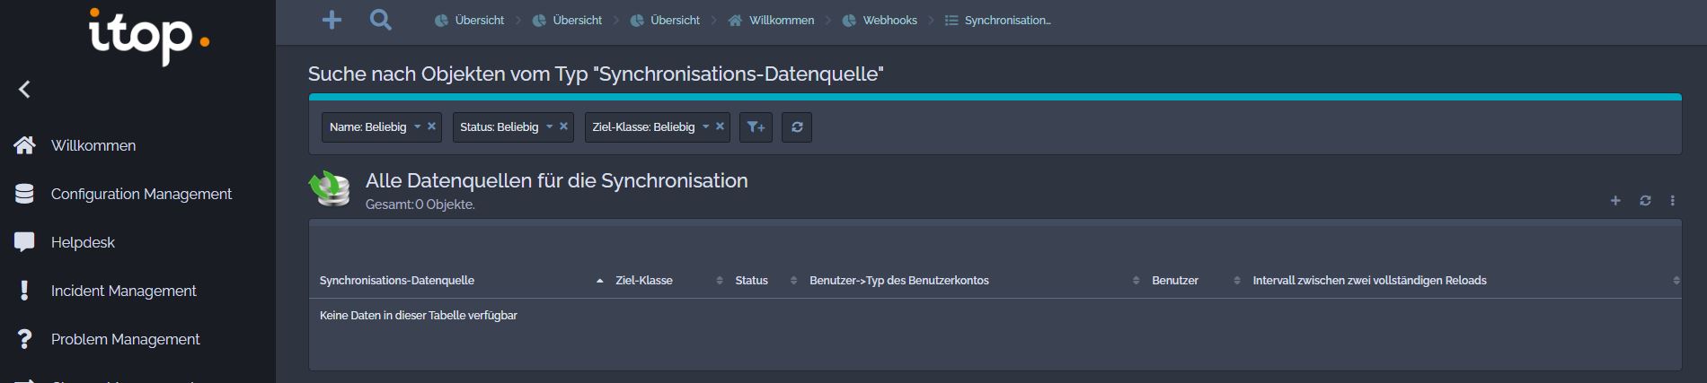Expand the Status: Beliebig filter dropdown

pos(549,126)
